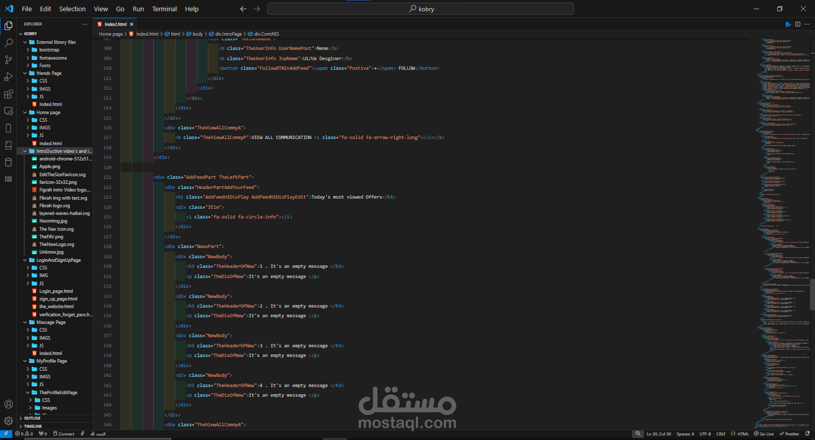This screenshot has width=815, height=440.
Task: Open the Accounts icon
Action: [x=8, y=404]
